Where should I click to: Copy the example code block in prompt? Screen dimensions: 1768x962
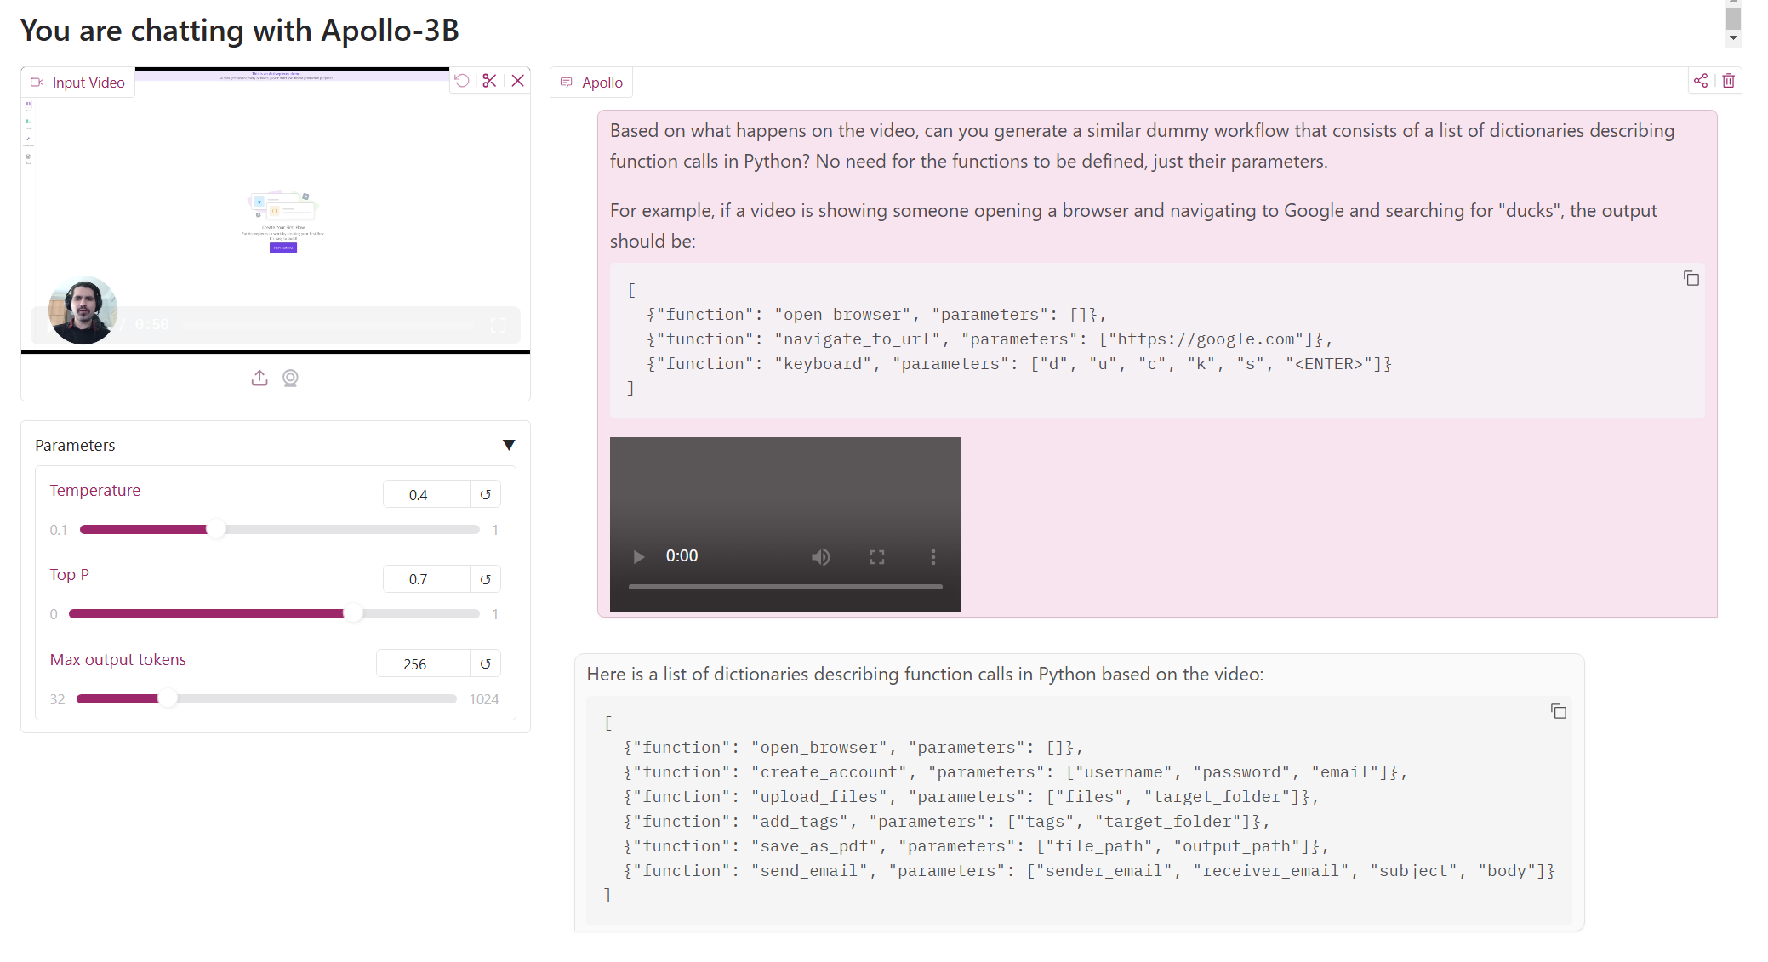[1691, 279]
